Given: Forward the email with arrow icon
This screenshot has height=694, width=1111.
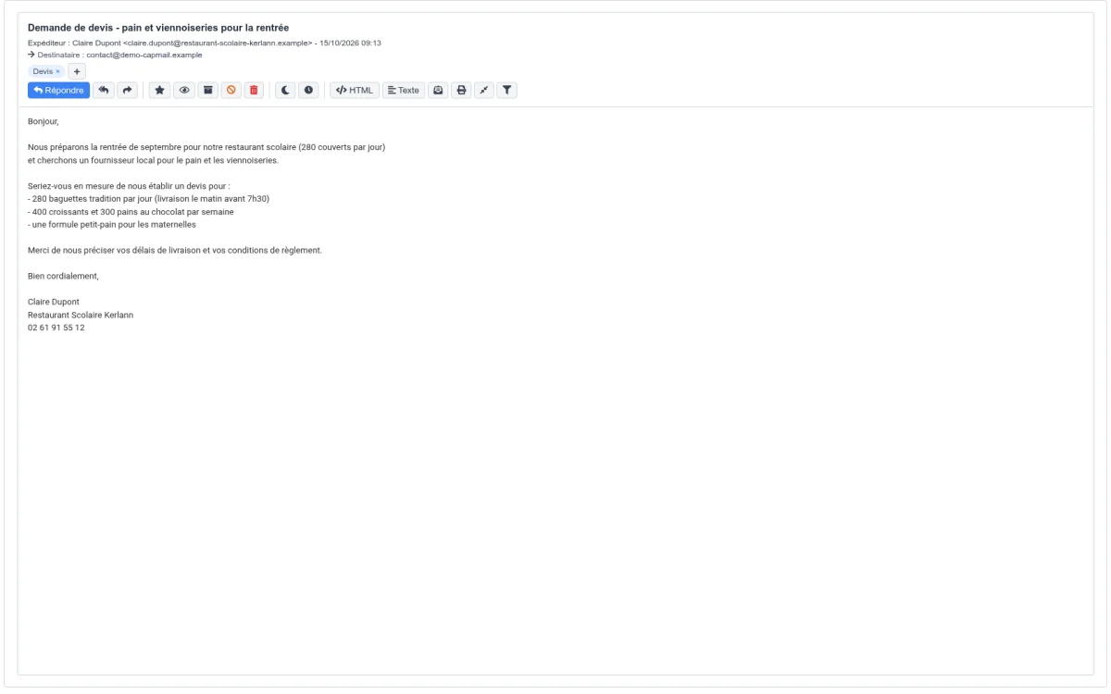Looking at the screenshot, I should click(127, 90).
